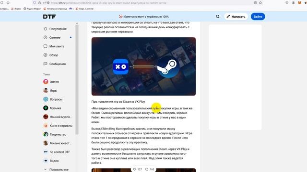The image size is (307, 172).
Task: Like the article using the heart icon
Action: pos(135,169)
